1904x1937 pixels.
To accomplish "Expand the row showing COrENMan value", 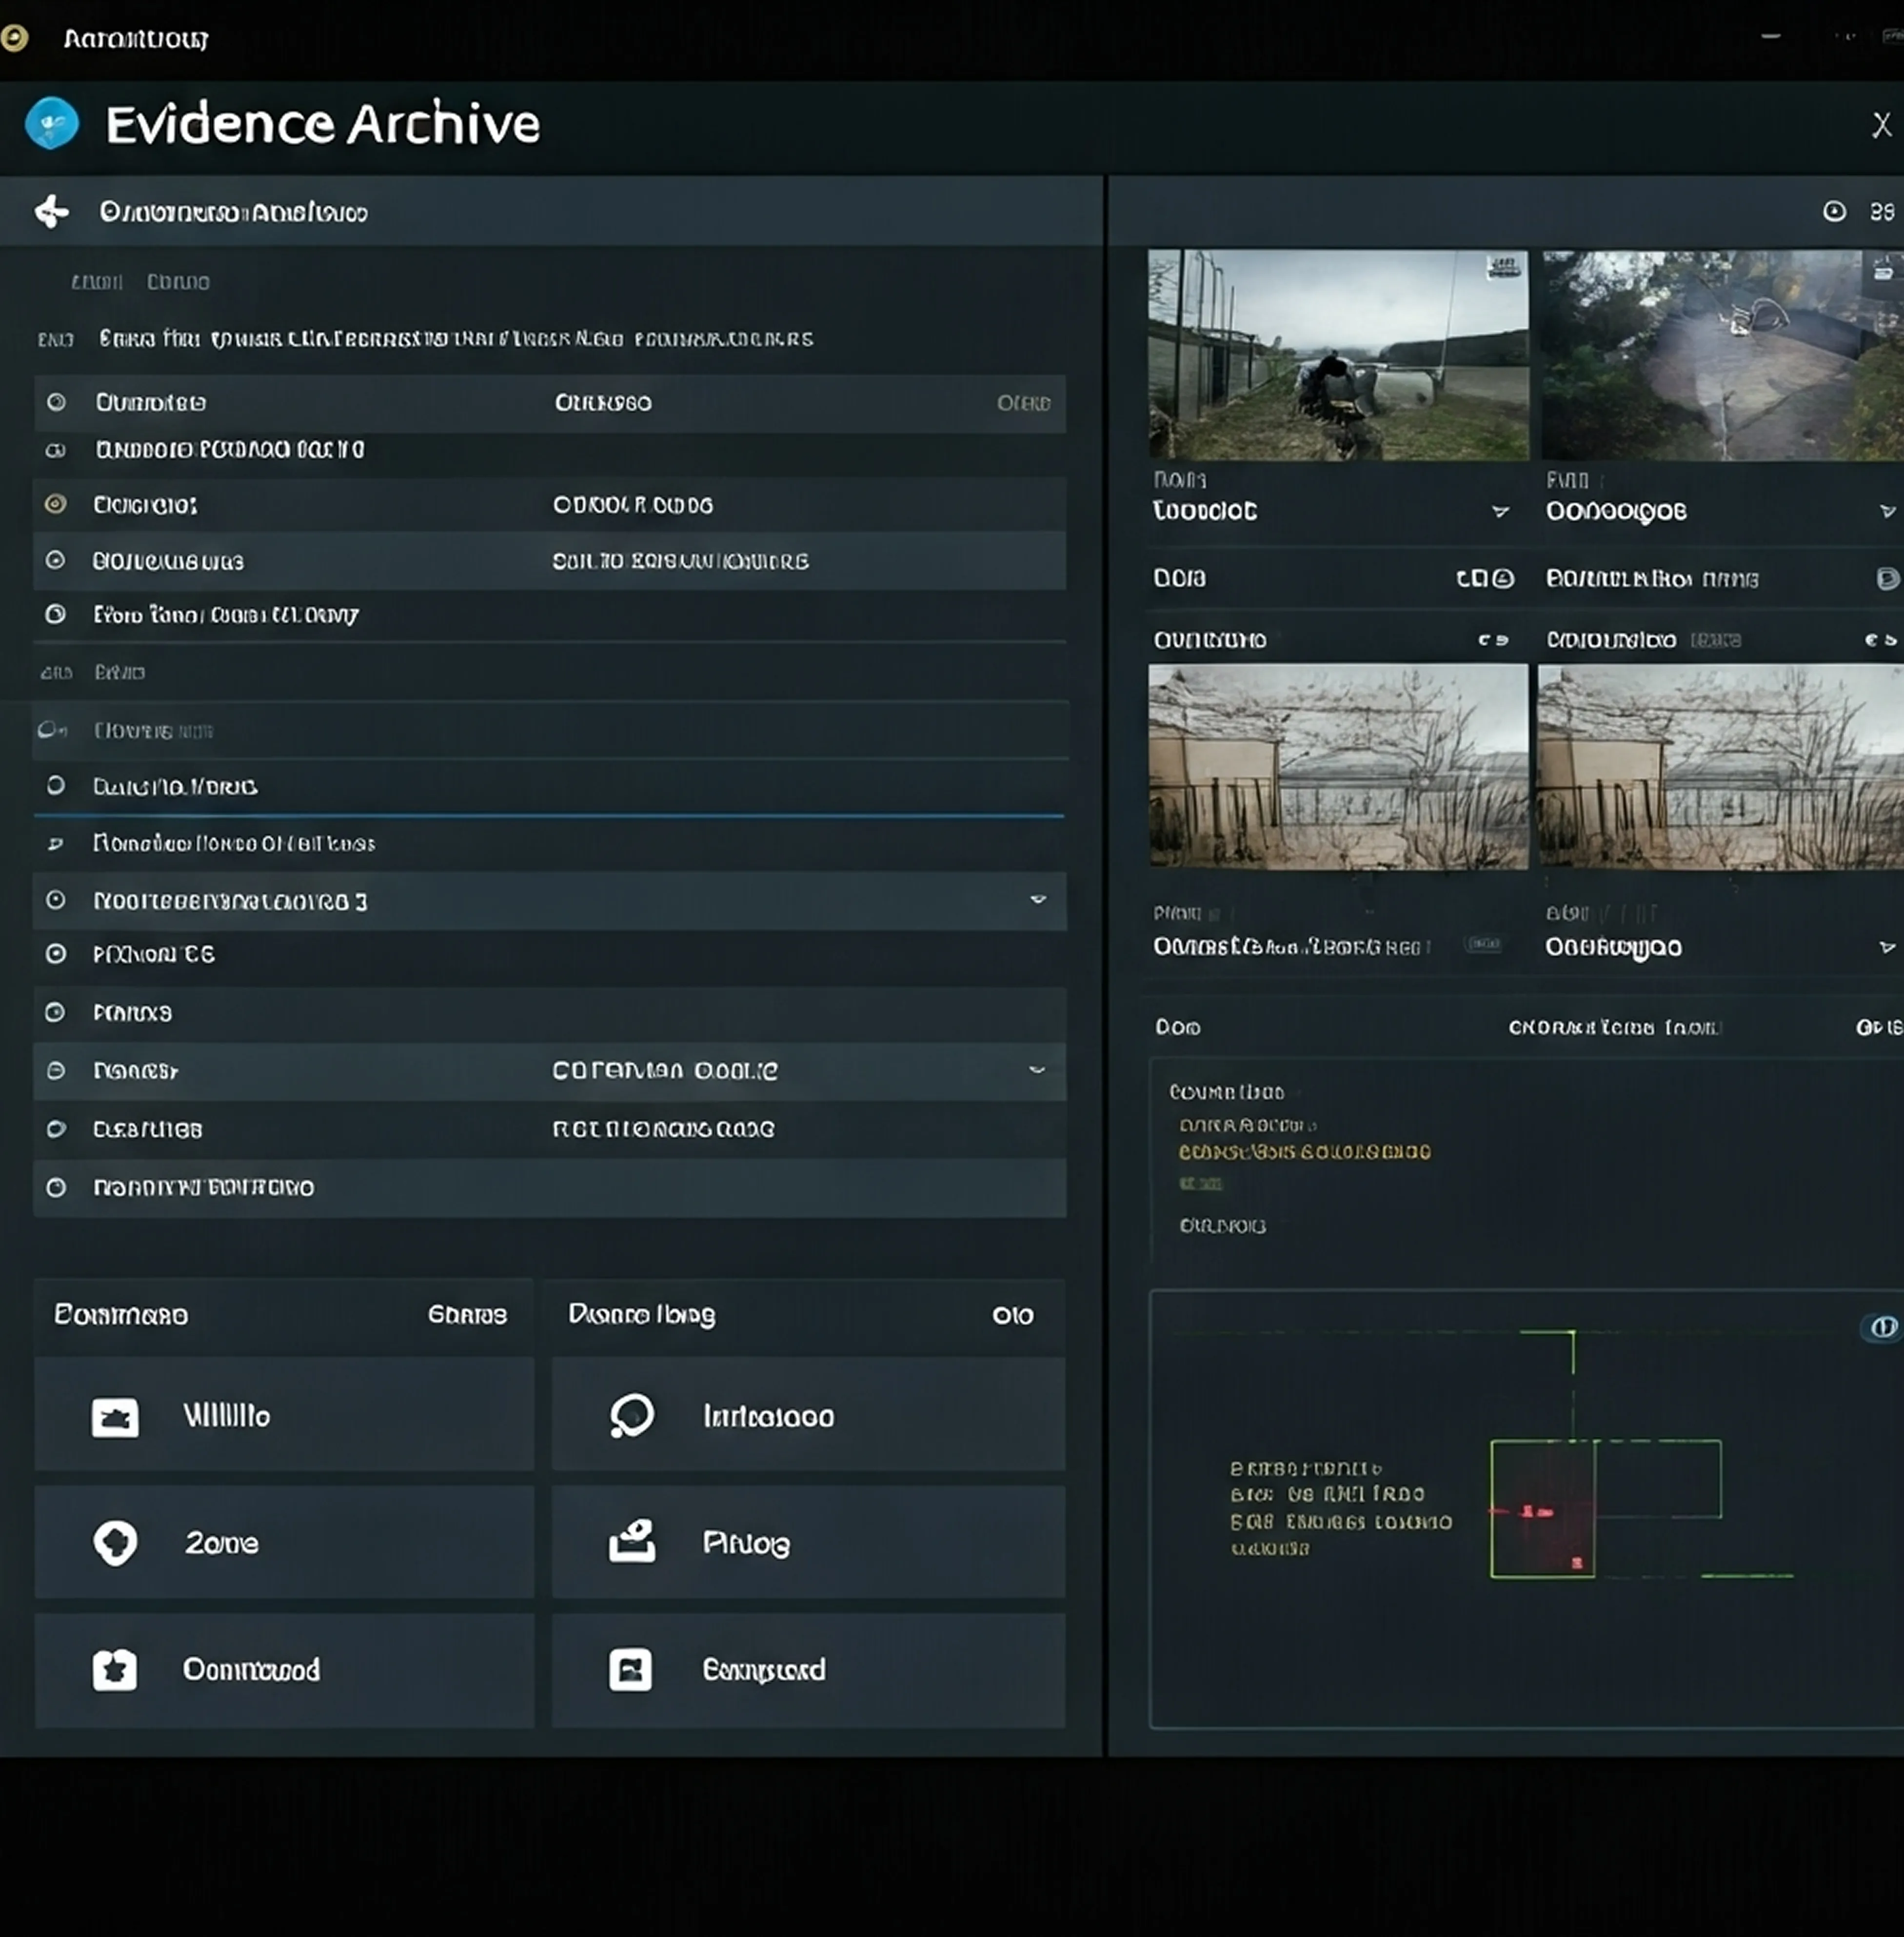I will (x=1037, y=1070).
